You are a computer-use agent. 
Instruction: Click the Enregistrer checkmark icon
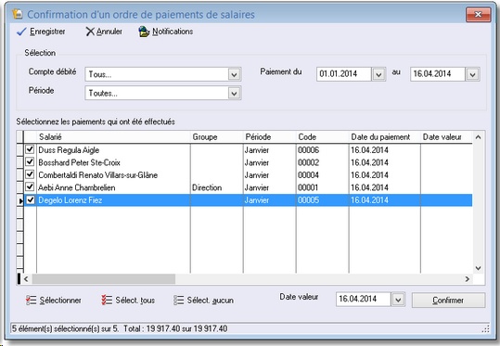[21, 32]
